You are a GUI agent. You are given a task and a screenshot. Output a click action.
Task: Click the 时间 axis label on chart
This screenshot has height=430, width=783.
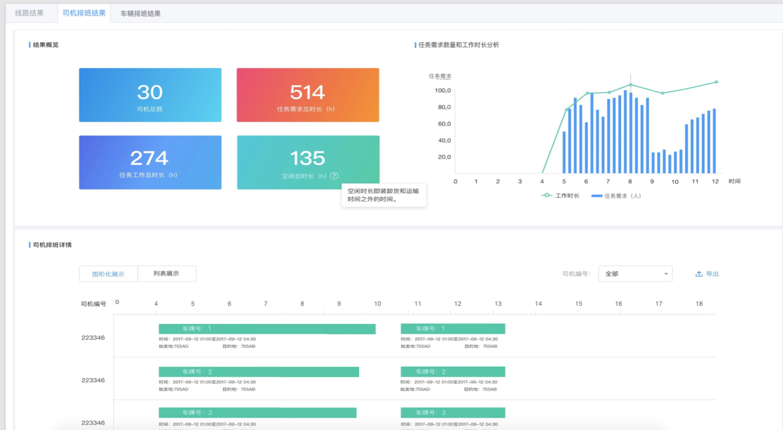tap(735, 181)
